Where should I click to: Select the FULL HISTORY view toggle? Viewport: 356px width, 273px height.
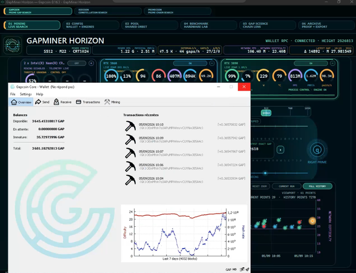coord(318,186)
